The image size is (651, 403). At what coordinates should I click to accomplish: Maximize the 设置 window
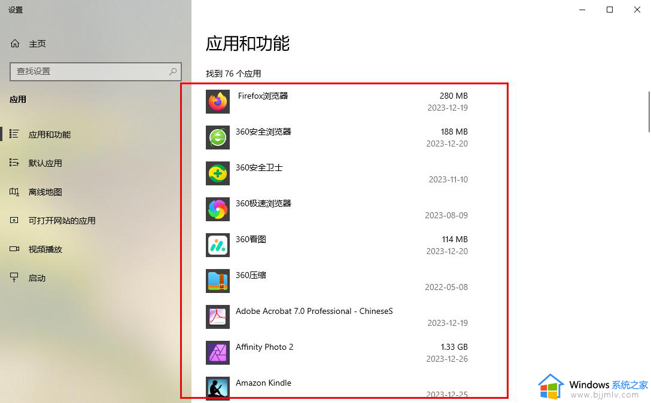point(610,10)
